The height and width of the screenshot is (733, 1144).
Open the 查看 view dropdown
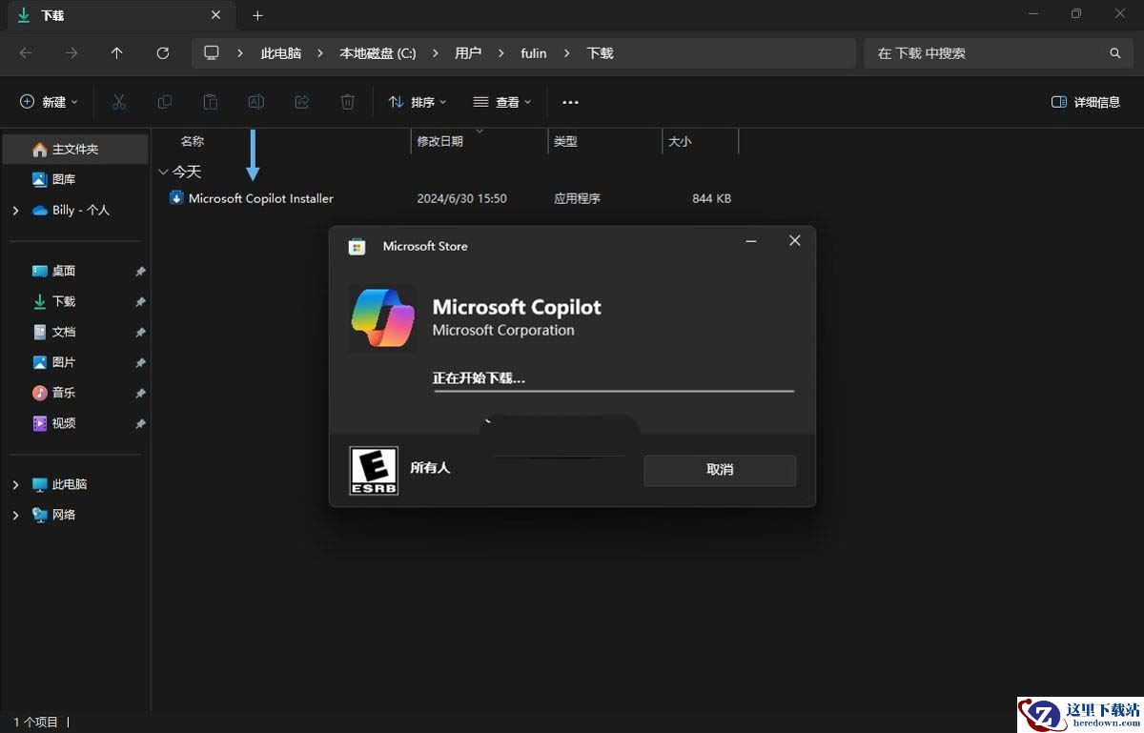(x=502, y=102)
